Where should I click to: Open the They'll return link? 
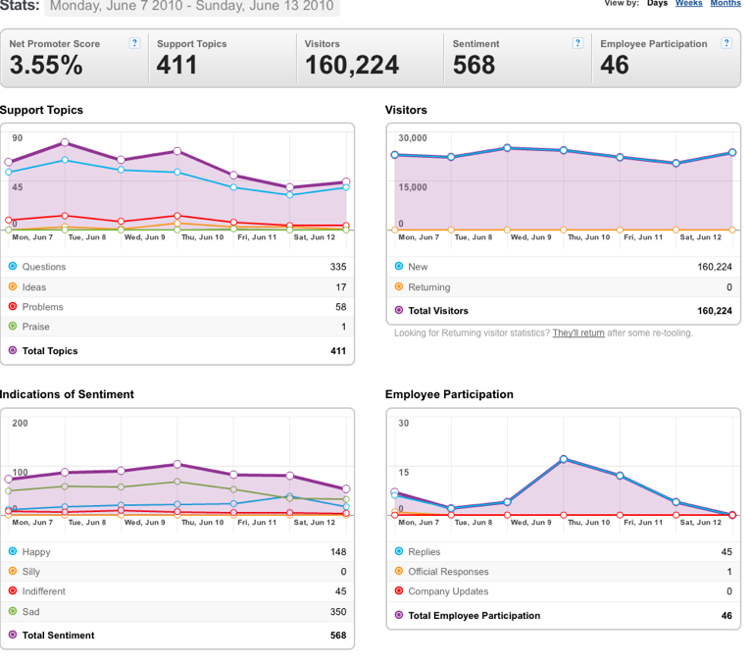pyautogui.click(x=578, y=332)
